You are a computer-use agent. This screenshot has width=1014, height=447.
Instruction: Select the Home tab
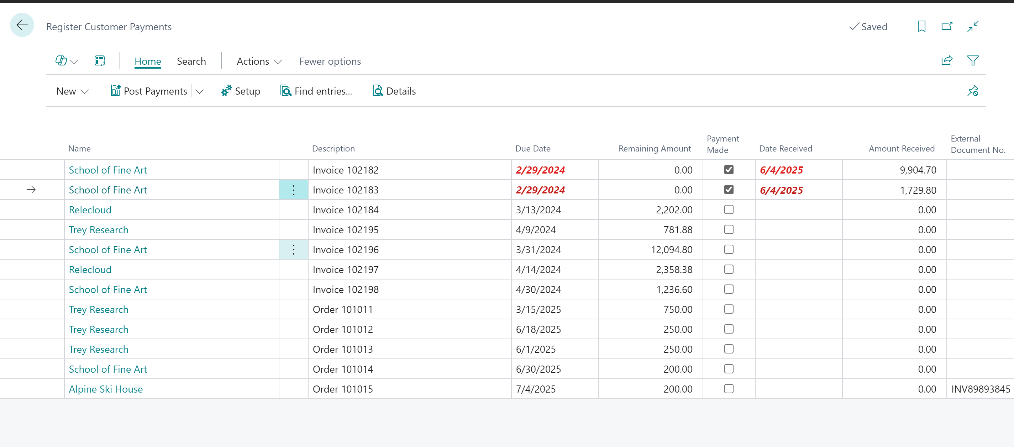[148, 61]
